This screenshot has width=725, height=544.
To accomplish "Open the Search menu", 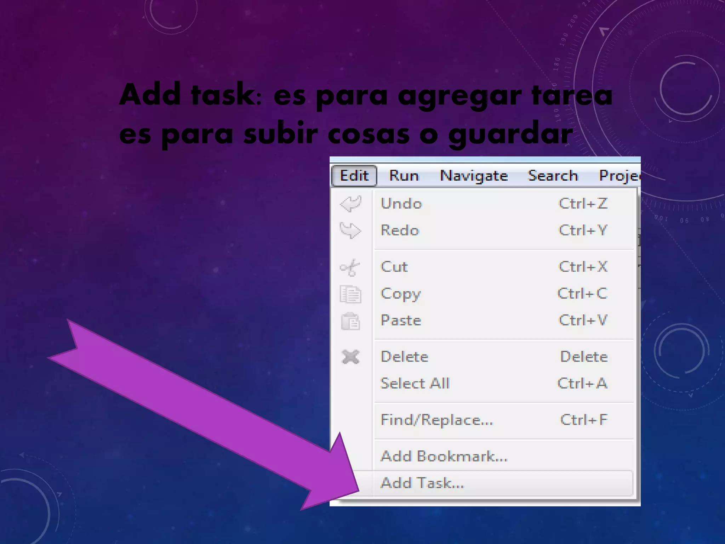I will click(553, 176).
